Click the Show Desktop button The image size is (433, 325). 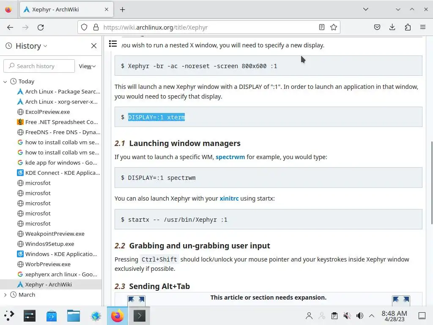click(x=422, y=316)
